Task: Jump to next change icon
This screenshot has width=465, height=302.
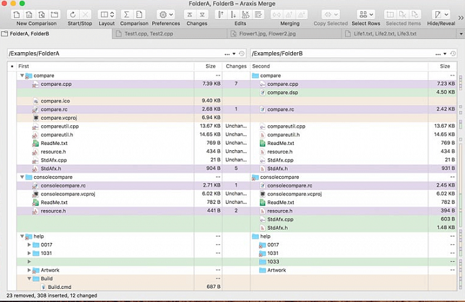Action: tap(202, 15)
